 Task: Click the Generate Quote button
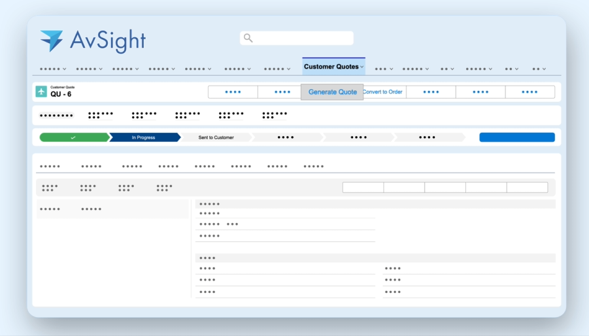pos(332,92)
